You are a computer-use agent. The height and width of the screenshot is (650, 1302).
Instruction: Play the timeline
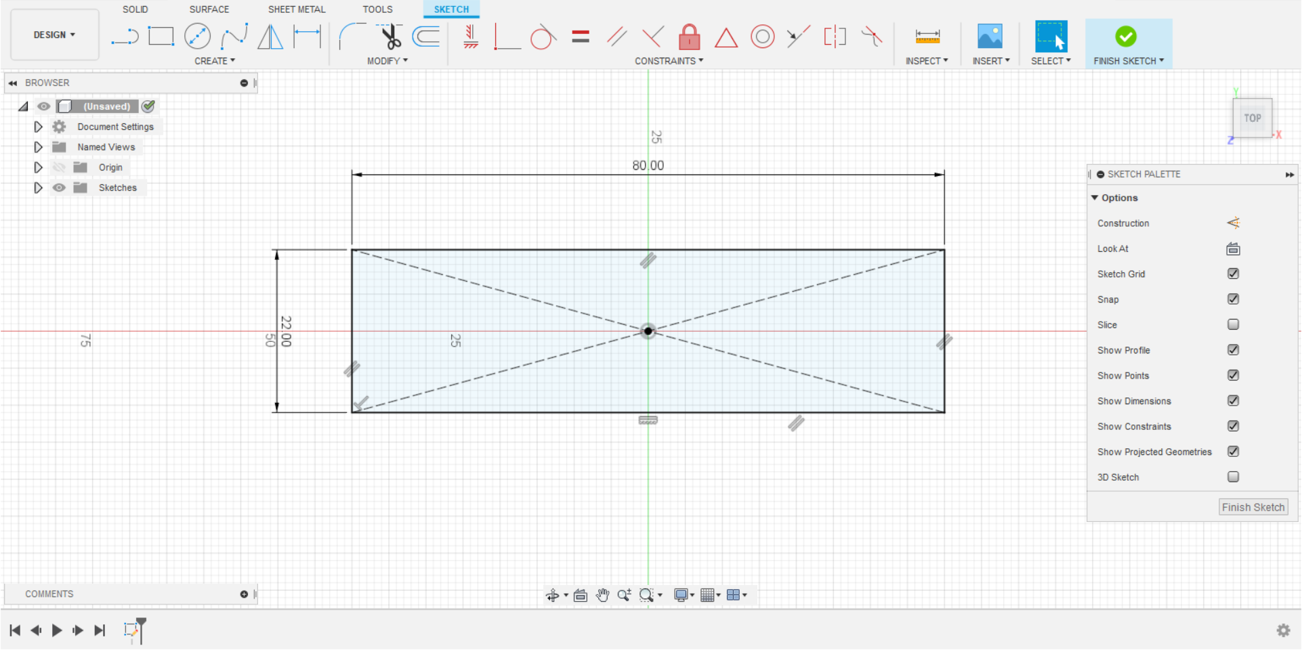click(x=57, y=630)
